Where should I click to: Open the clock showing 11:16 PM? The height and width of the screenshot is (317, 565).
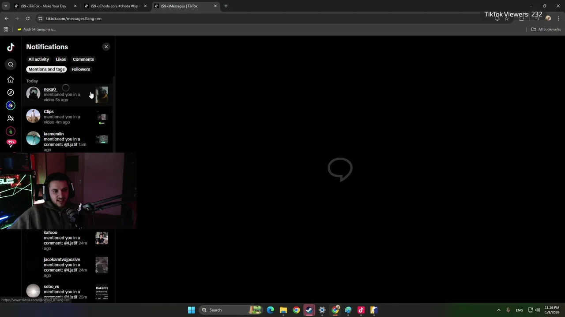point(552,310)
